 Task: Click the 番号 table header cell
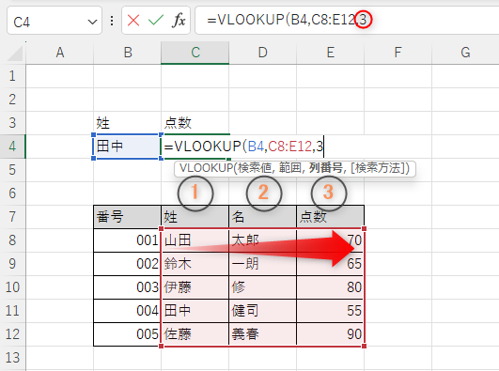(x=127, y=217)
